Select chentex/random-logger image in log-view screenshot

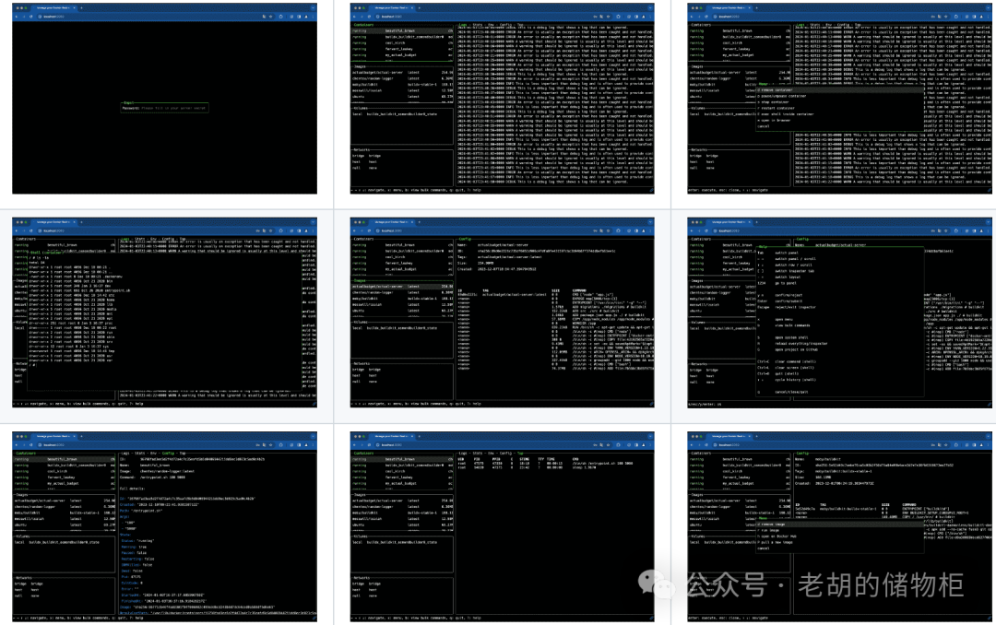tap(403, 78)
